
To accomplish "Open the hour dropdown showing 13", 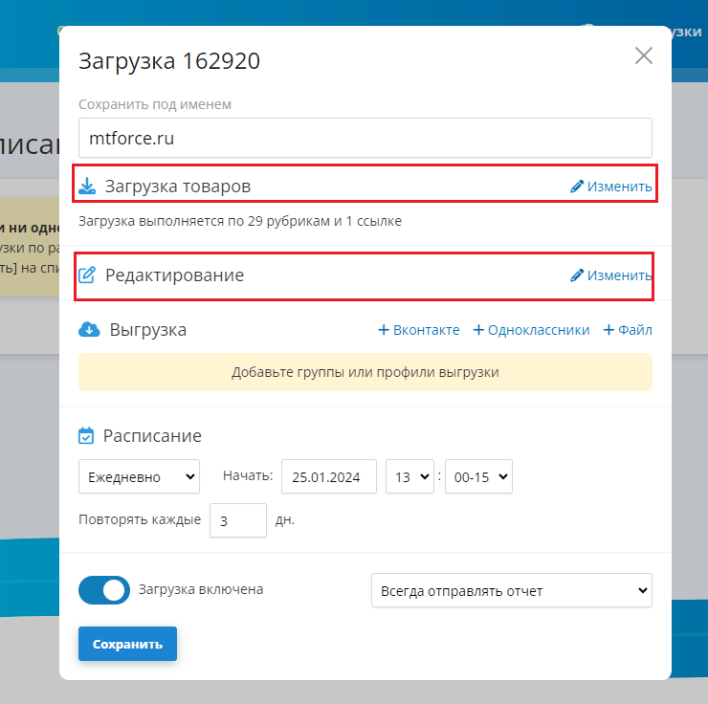I will 410,476.
